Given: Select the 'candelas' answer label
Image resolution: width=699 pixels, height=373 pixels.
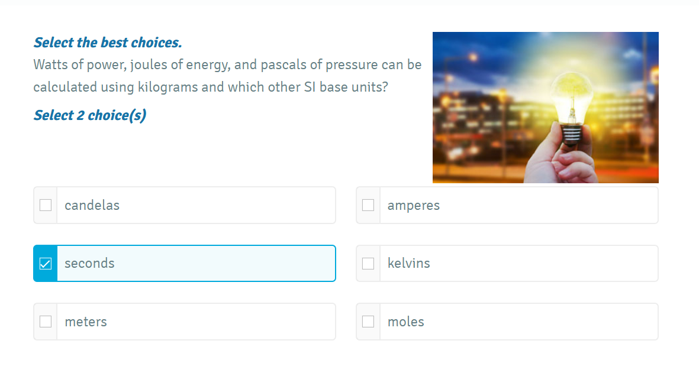Looking at the screenshot, I should tap(92, 205).
